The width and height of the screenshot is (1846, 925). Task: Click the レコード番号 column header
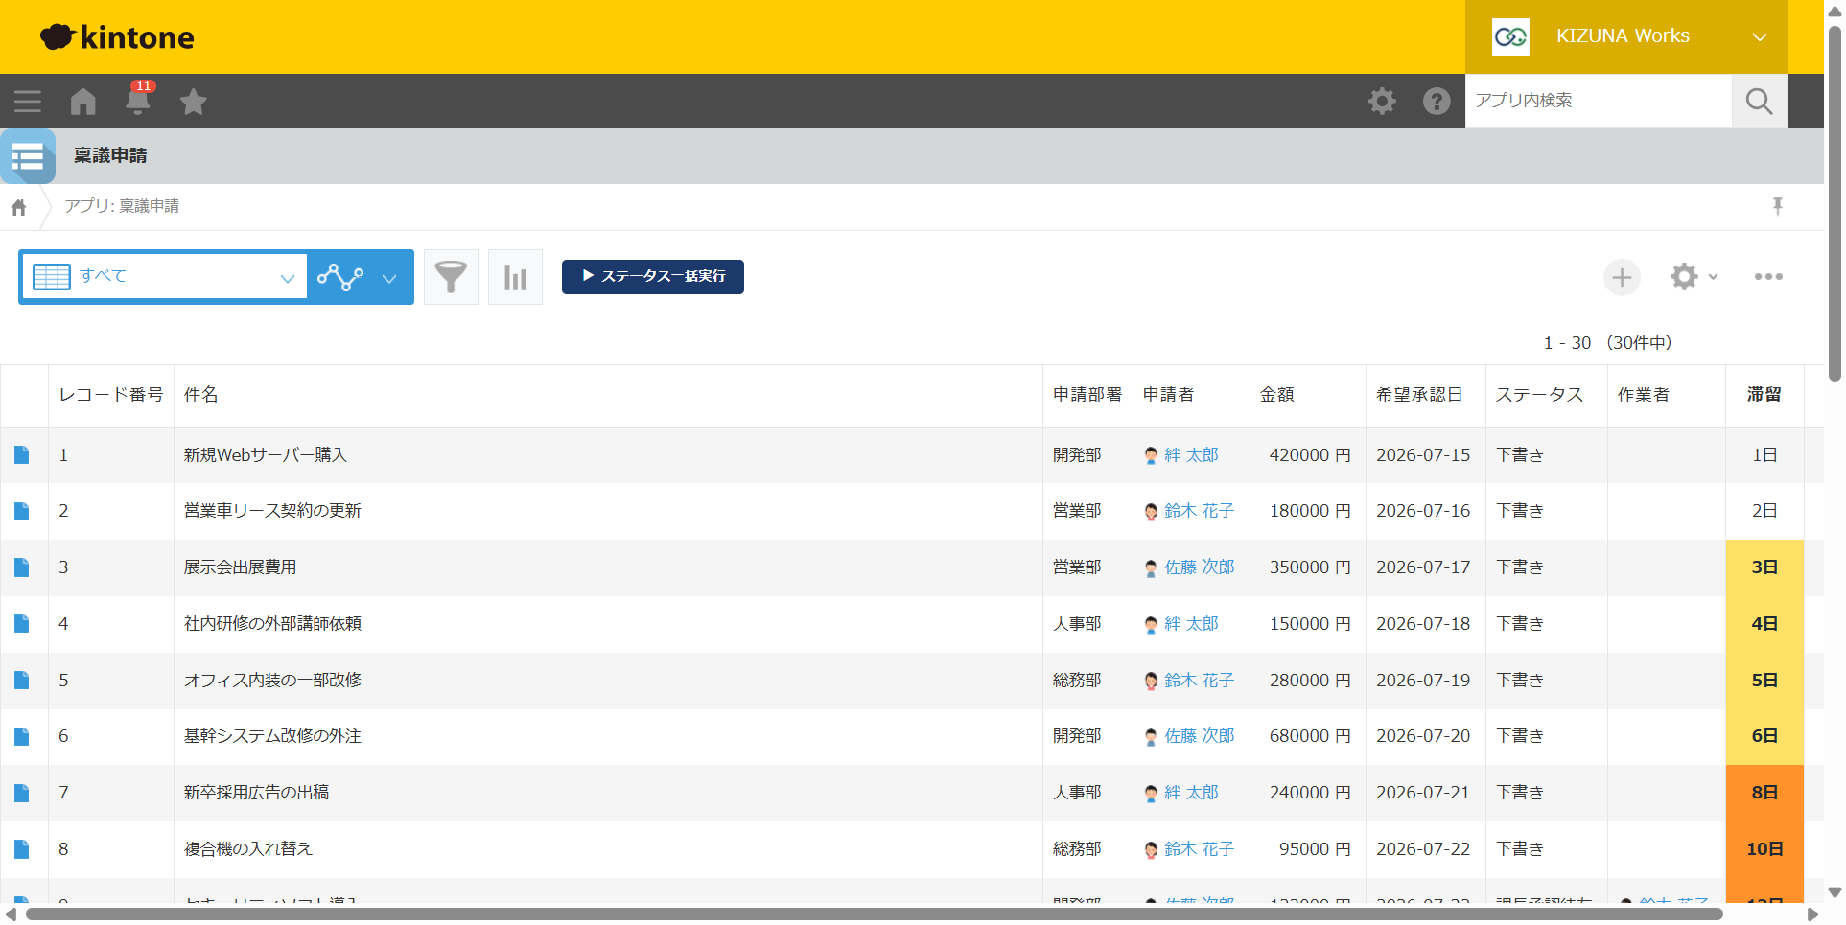tap(111, 395)
